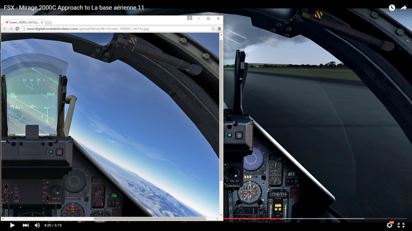Open a new browser tab
Viewport: 412px width, 231px height.
pos(49,23)
